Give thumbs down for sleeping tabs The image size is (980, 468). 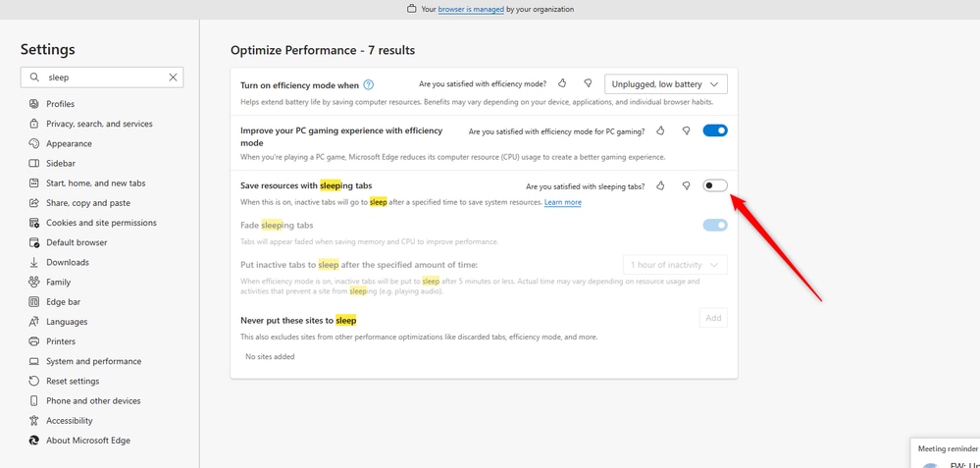coord(686,185)
